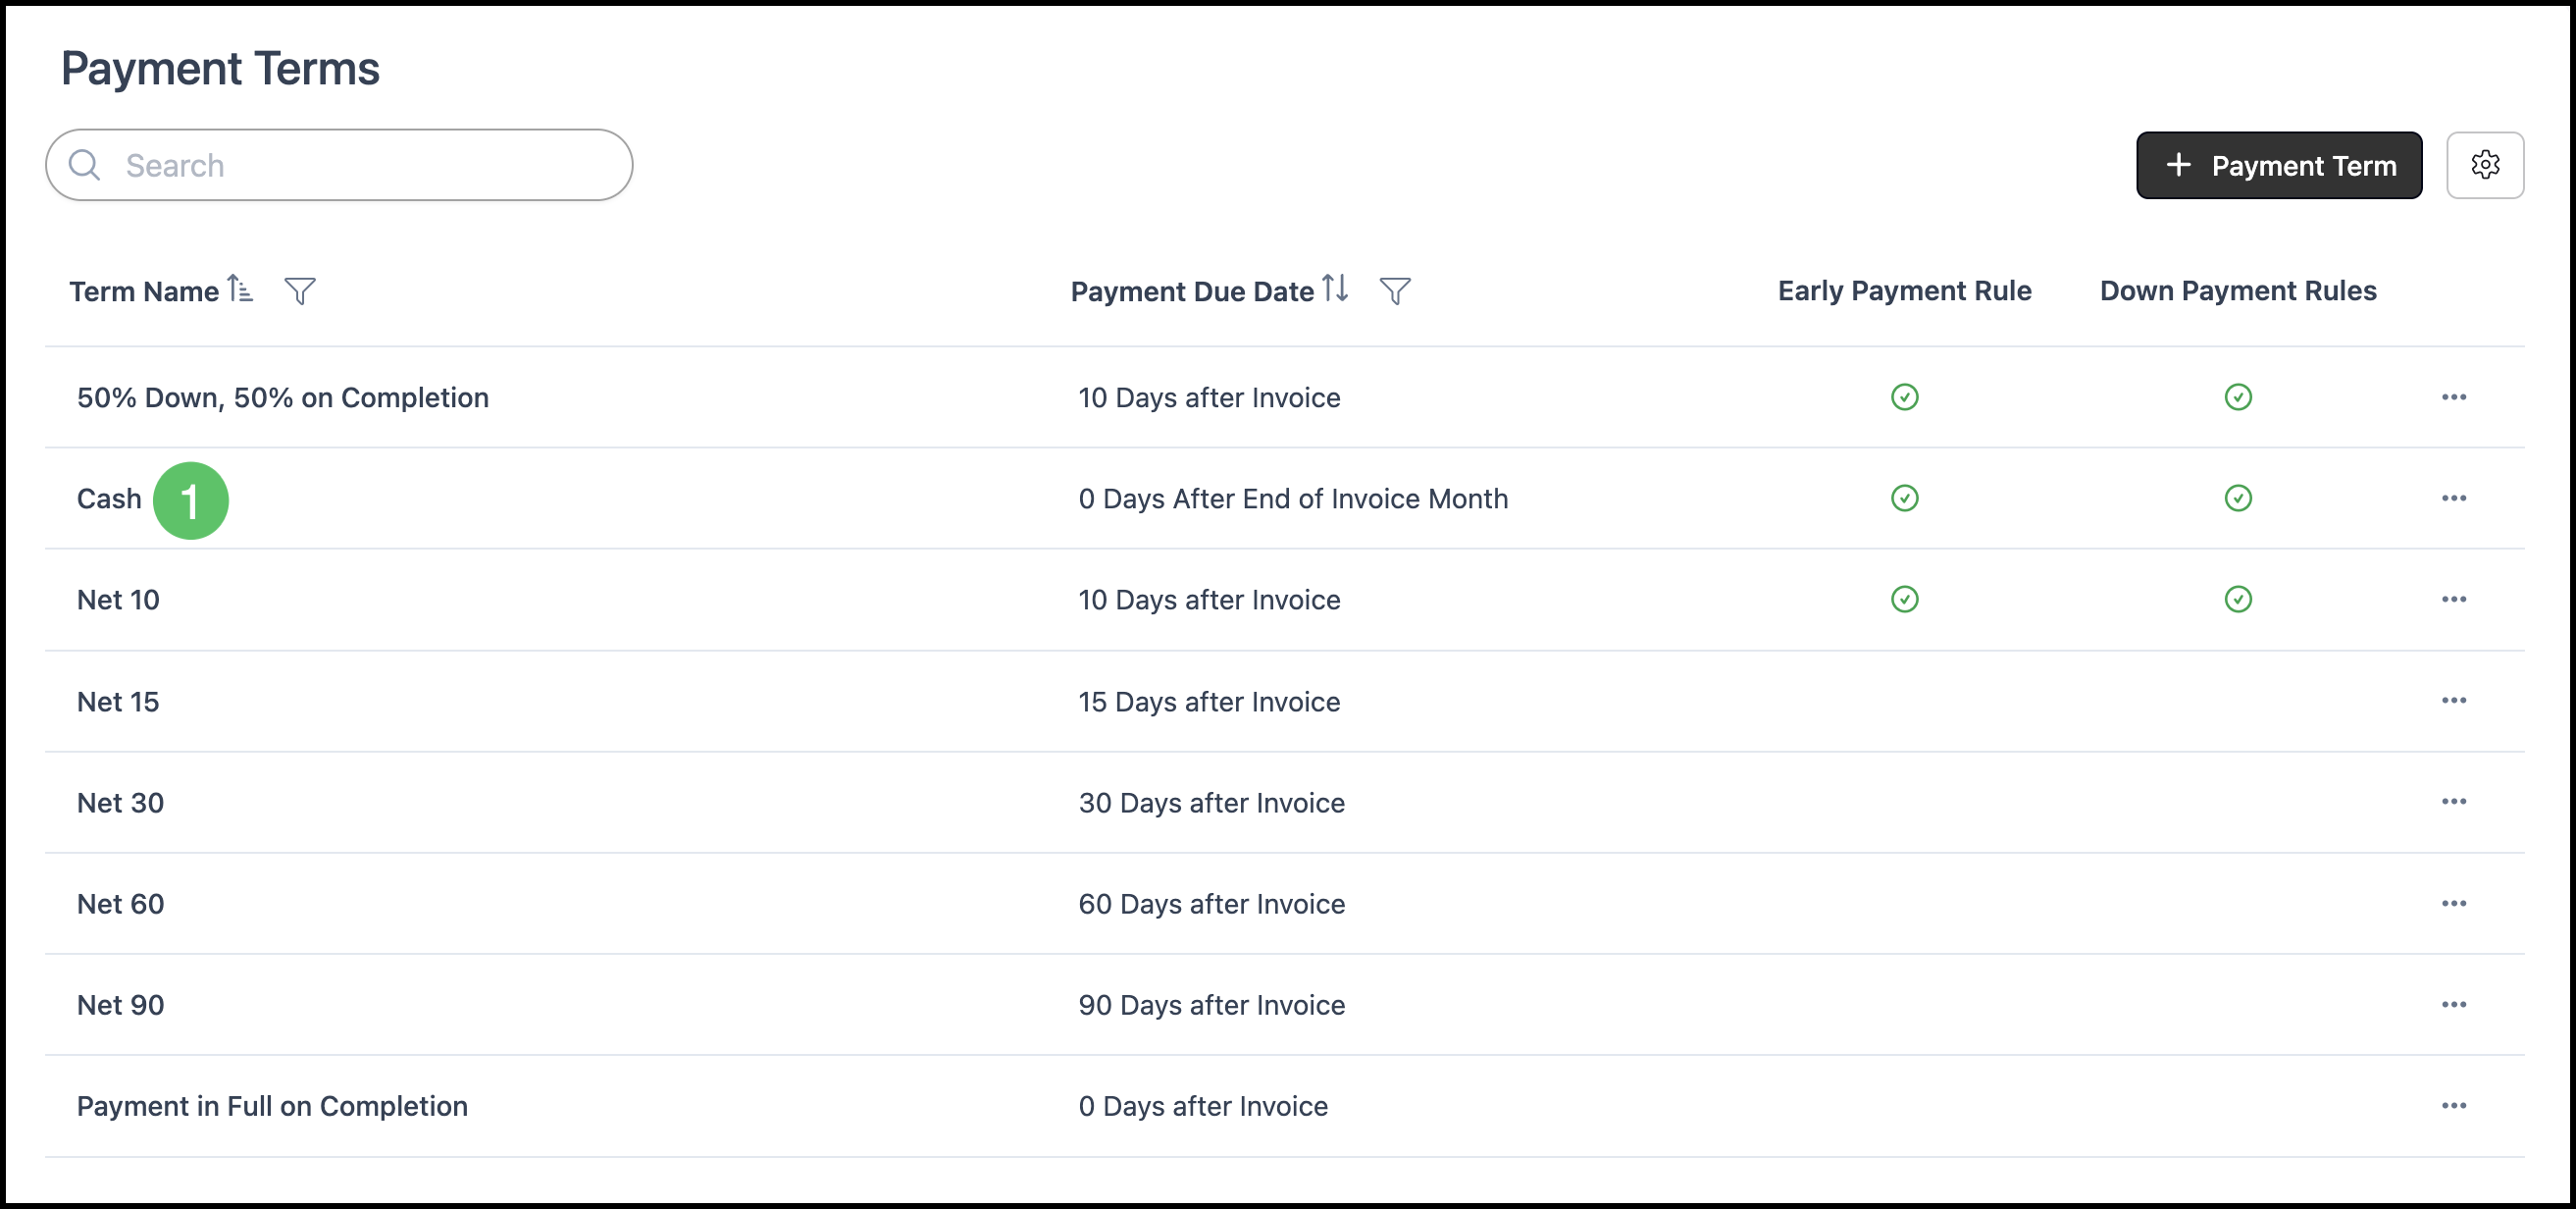Image resolution: width=2576 pixels, height=1209 pixels.
Task: Click the Down Payment Rules column header
Action: (x=2237, y=291)
